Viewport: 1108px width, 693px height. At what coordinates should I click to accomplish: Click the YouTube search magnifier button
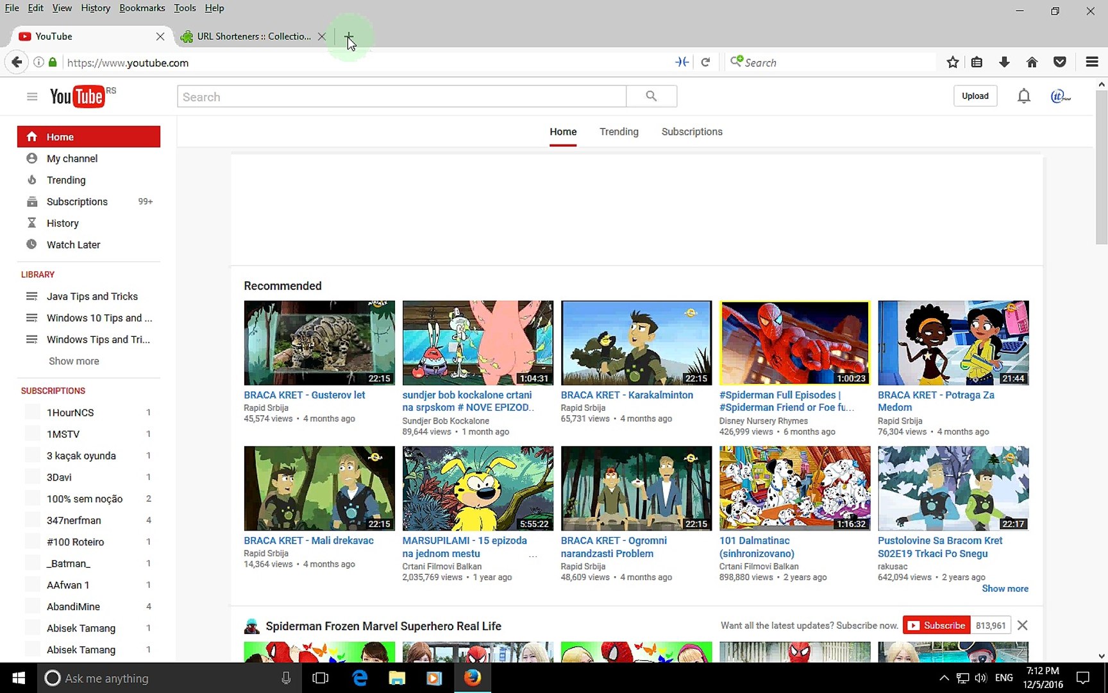point(651,96)
